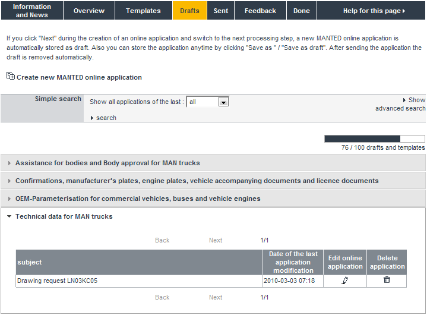The image size is (427, 315).
Task: Click bottom Back pagination link
Action: click(162, 297)
